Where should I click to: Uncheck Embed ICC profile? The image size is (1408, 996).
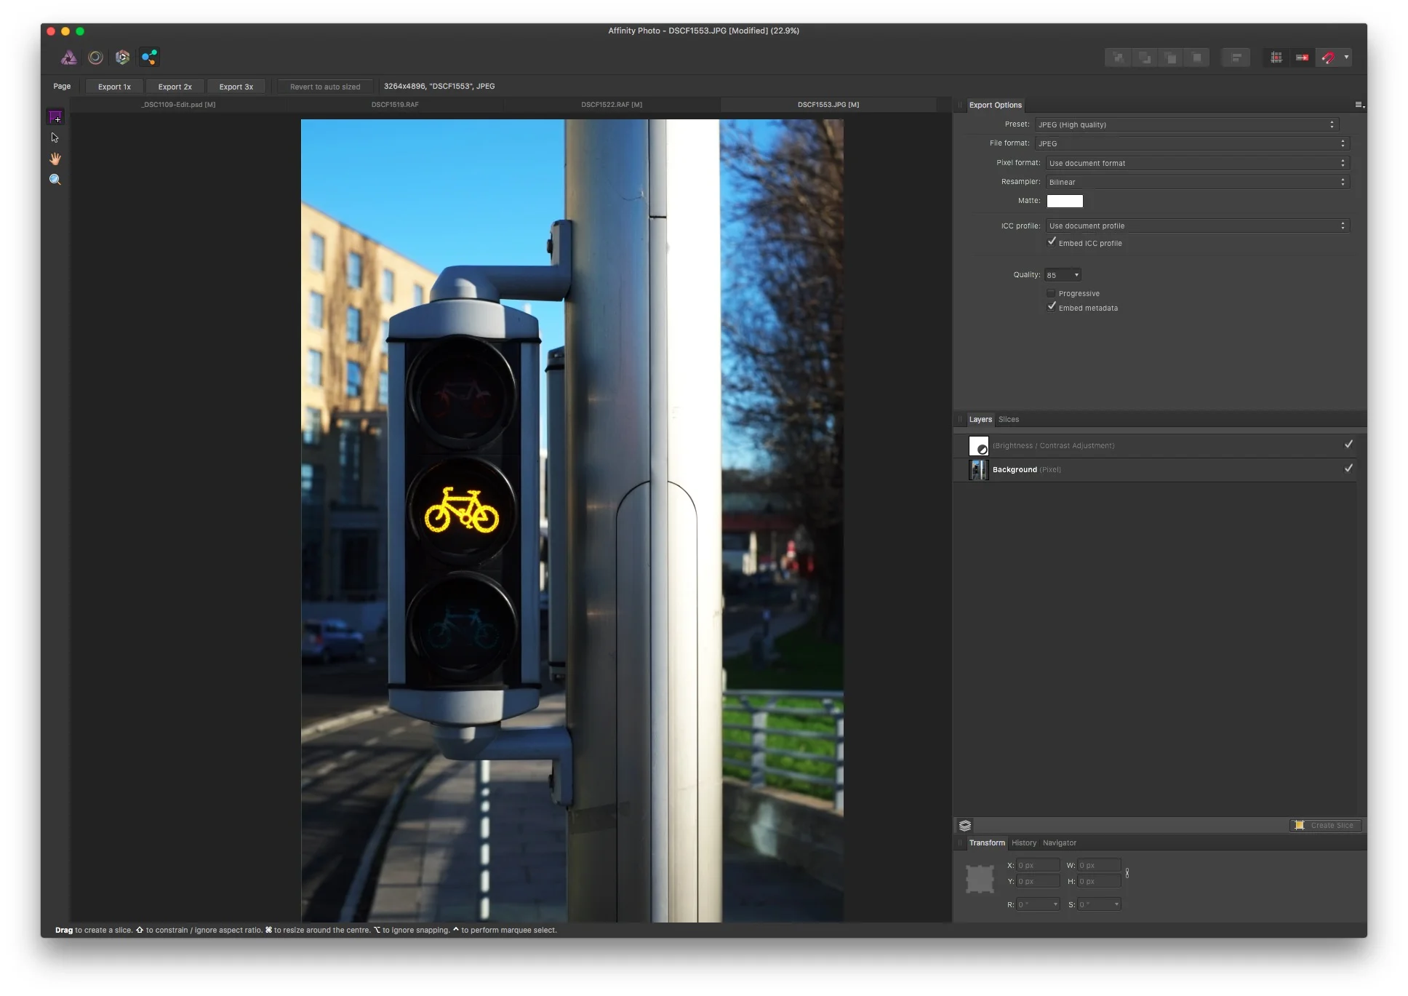click(1052, 242)
